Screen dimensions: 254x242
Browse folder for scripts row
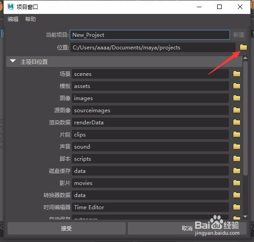pyautogui.click(x=236, y=158)
